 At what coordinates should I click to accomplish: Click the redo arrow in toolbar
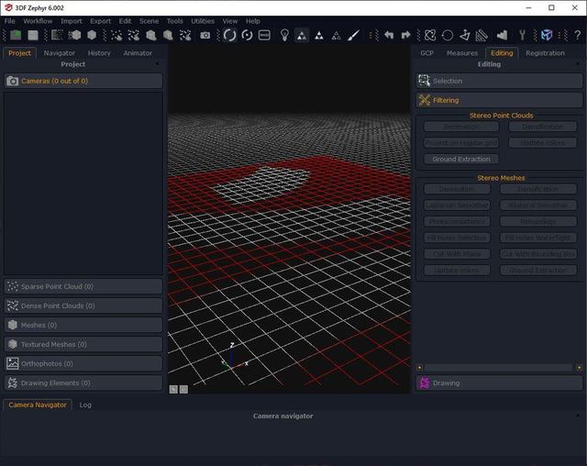(405, 35)
